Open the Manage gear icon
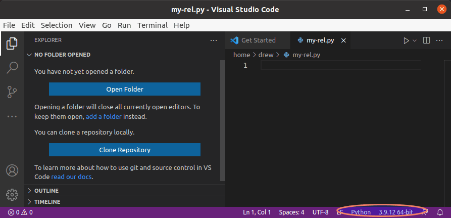Screen dimensions: 451x218 (12, 194)
